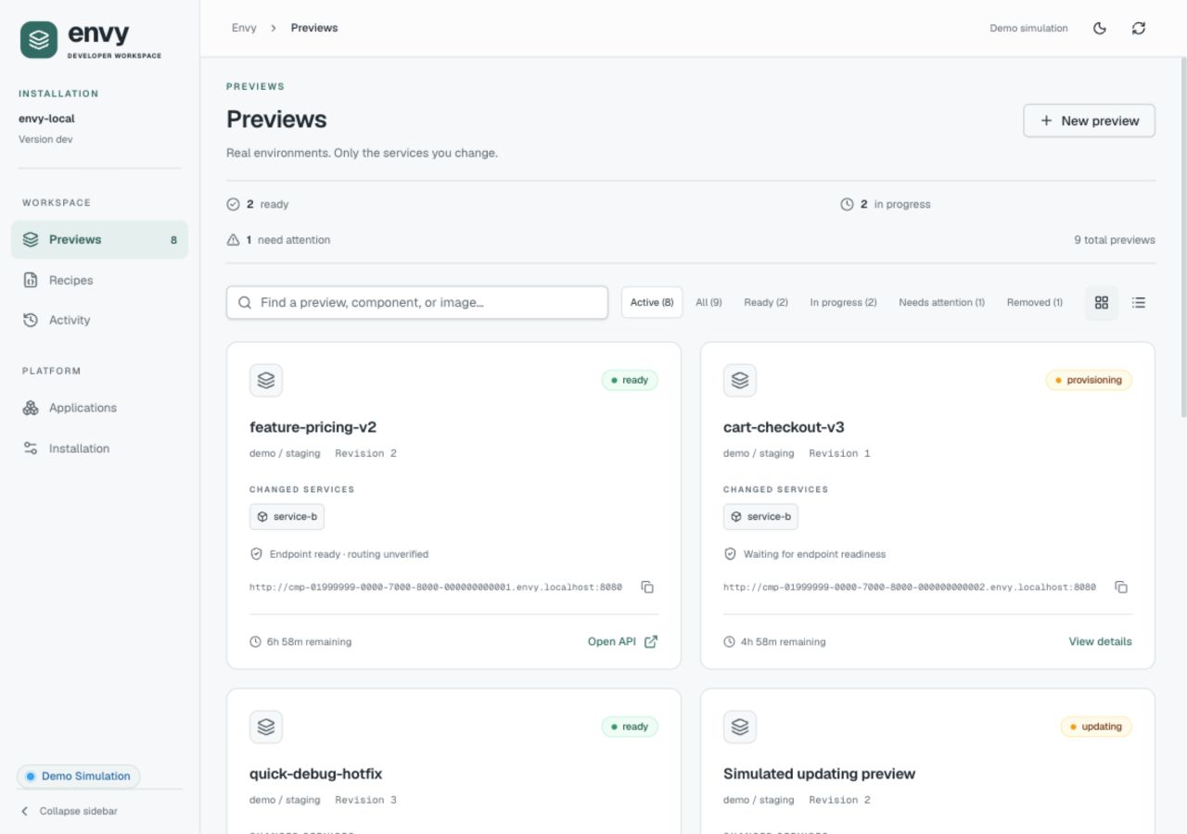Select the All (9) filter tab
The width and height of the screenshot is (1187, 834).
[708, 302]
